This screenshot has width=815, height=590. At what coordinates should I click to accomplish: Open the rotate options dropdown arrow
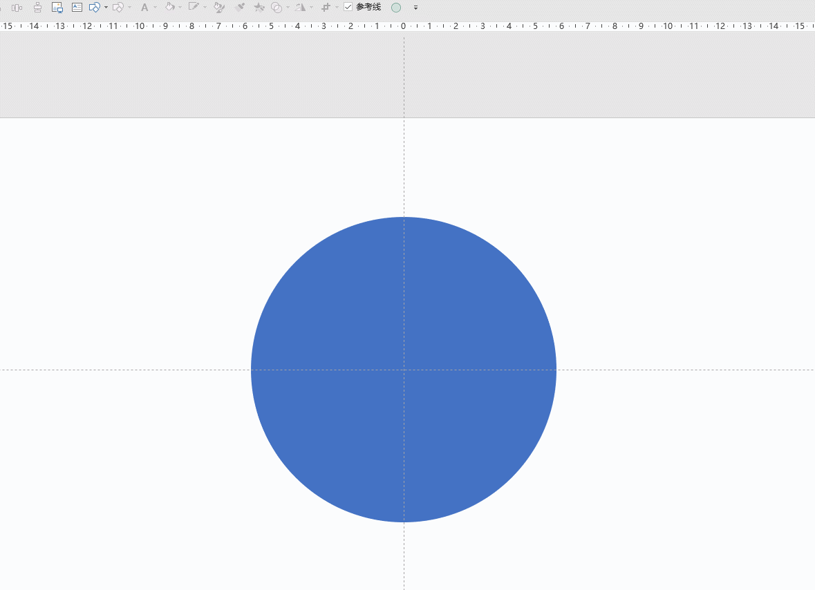coord(311,8)
